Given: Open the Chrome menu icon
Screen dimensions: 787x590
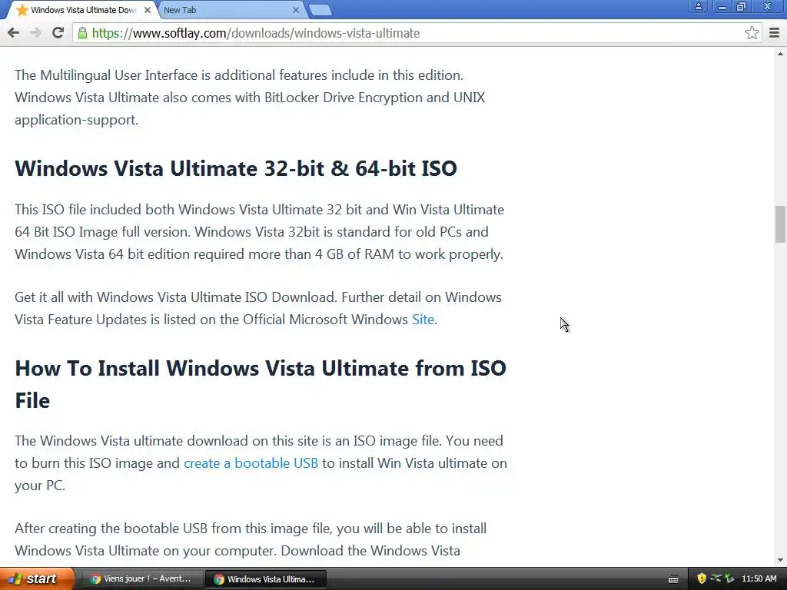Looking at the screenshot, I should [x=774, y=33].
